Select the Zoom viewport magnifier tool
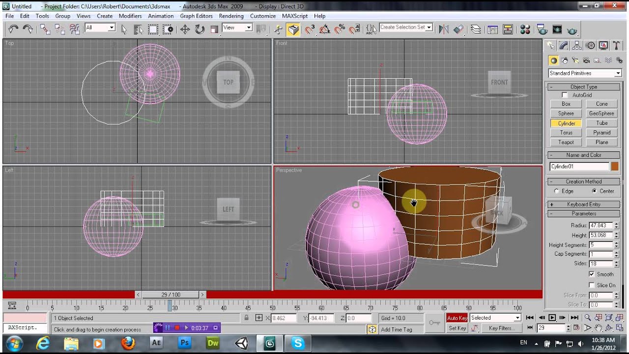This screenshot has width=629, height=354. [588, 318]
